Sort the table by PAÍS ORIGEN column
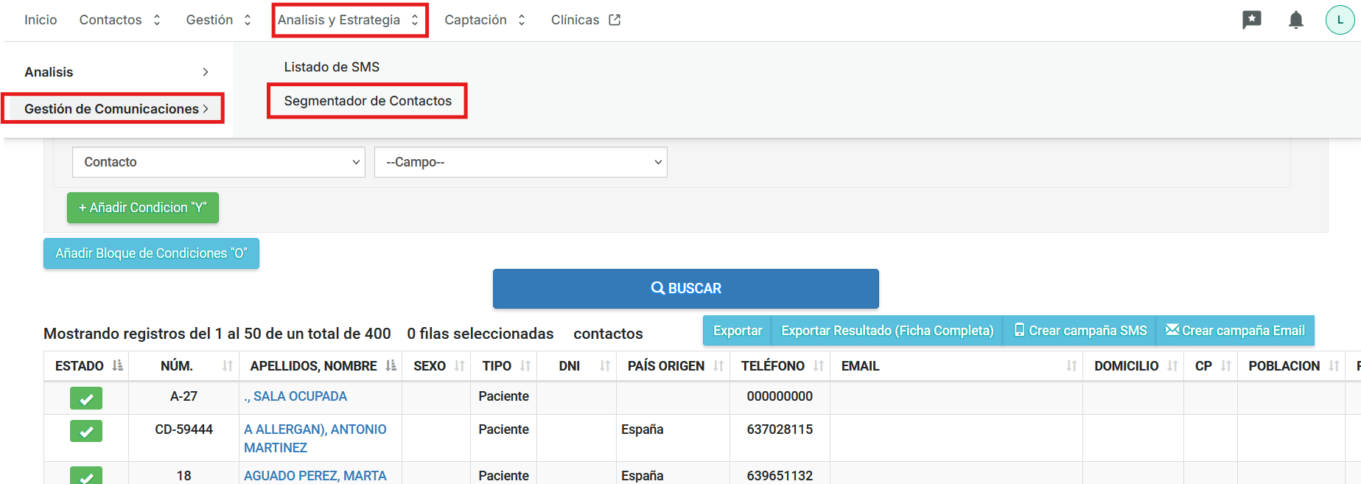This screenshot has width=1361, height=484. (718, 366)
